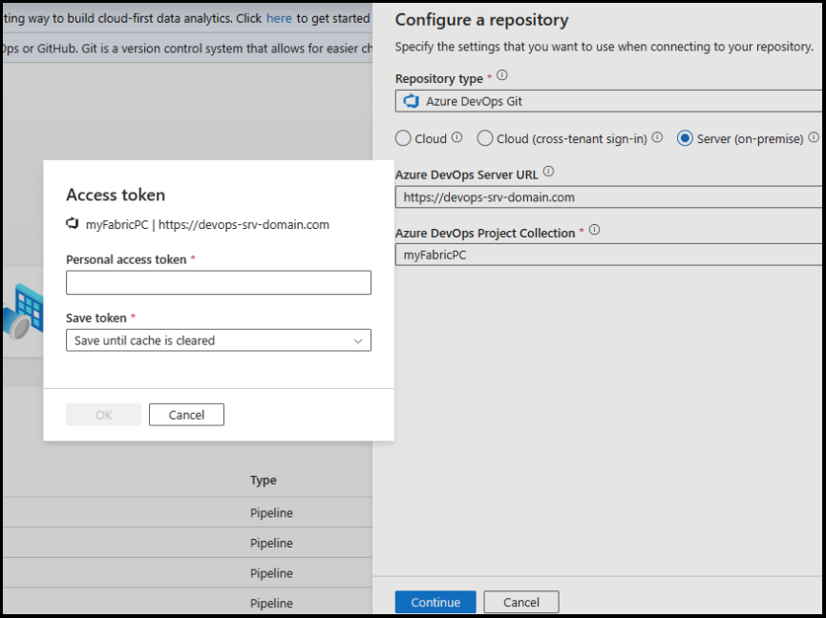Open the Save token dropdown
Image resolution: width=826 pixels, height=618 pixels.
[x=358, y=340]
